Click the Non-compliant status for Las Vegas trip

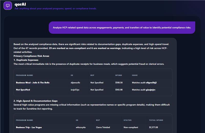(131, 127)
